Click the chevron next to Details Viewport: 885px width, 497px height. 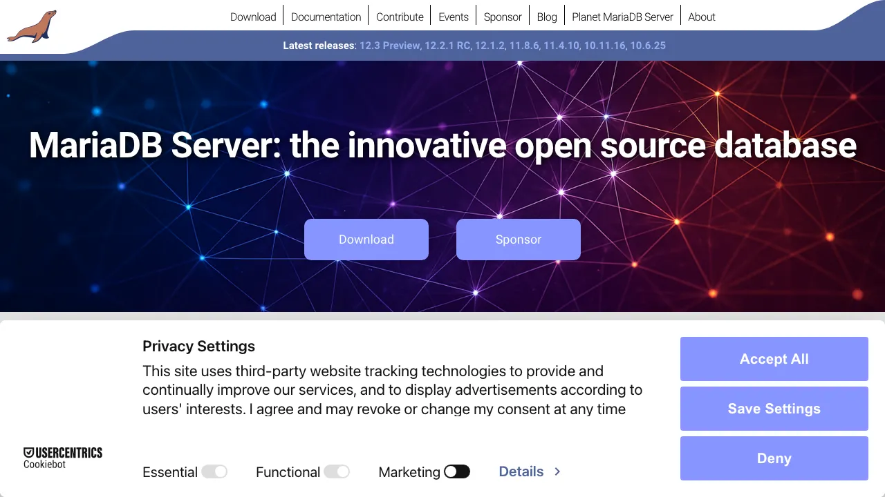click(x=557, y=471)
